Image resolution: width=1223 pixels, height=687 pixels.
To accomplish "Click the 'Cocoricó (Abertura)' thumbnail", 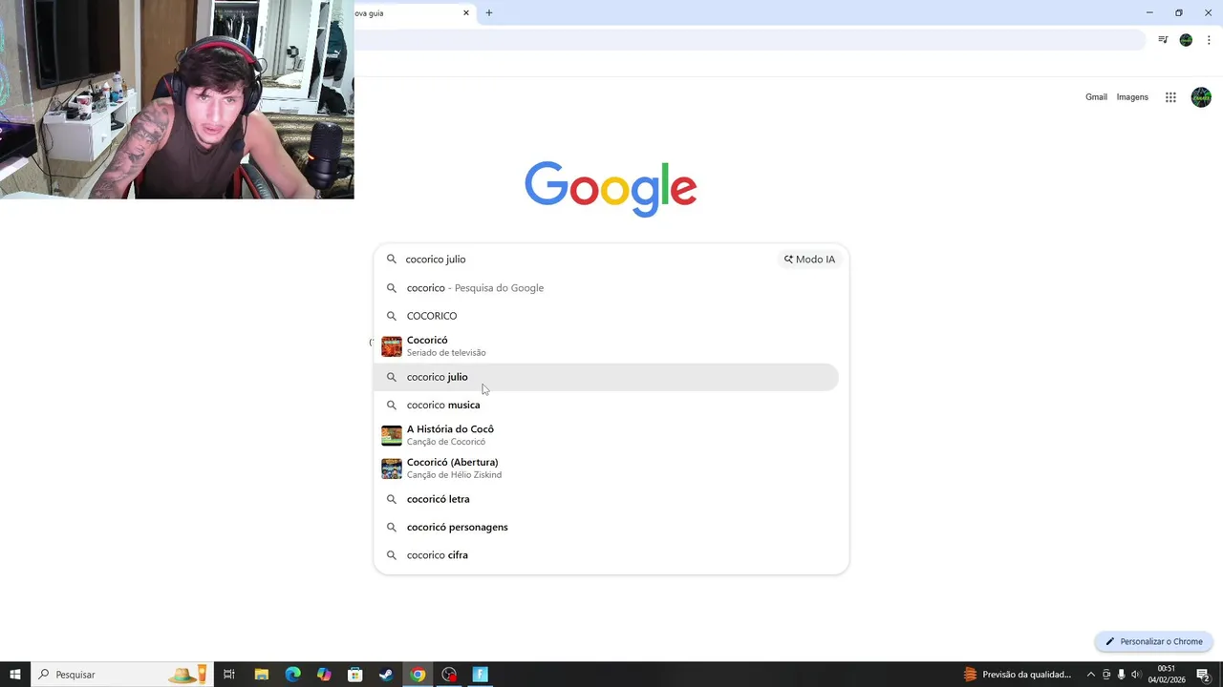I will (x=392, y=468).
